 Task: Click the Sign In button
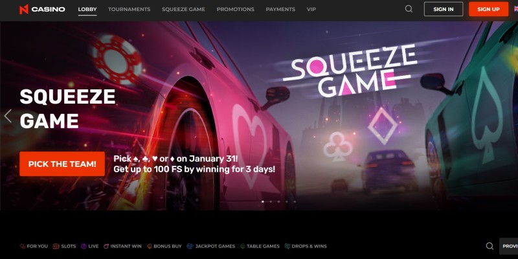[444, 9]
